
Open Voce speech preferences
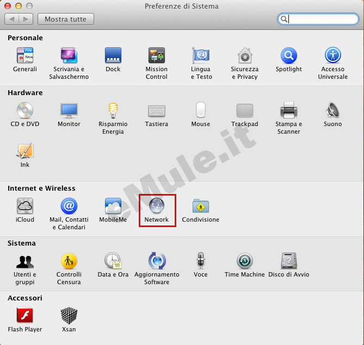[x=201, y=265]
